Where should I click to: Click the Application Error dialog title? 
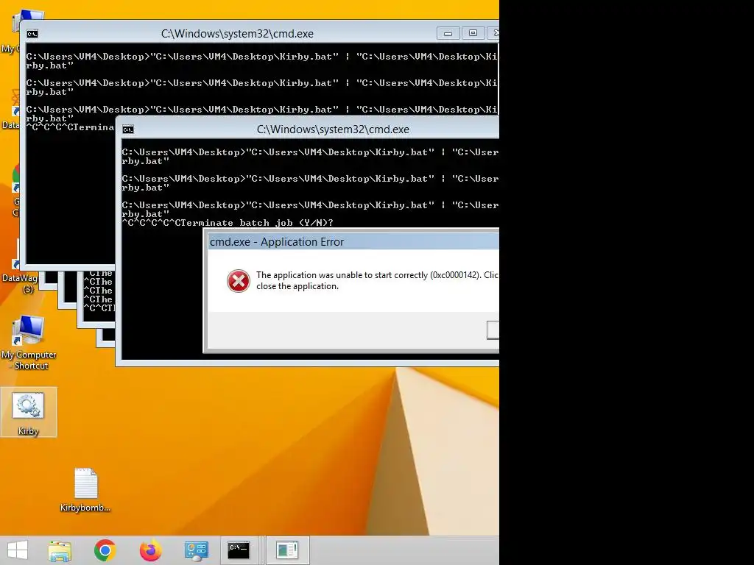point(277,241)
